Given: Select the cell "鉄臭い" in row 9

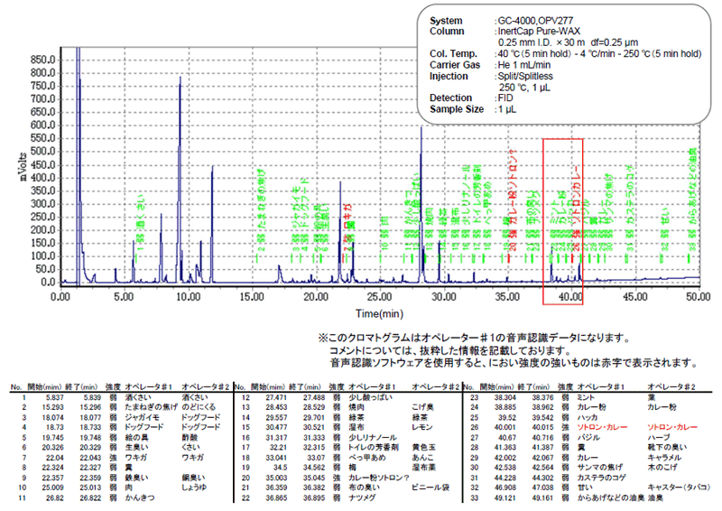Looking at the screenshot, I should 136,478.
